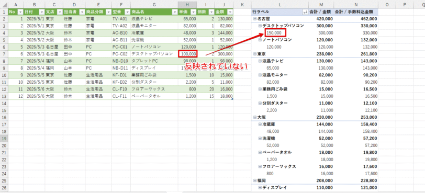This screenshot has height=193, width=425.
Task: Select column H header
Action: point(187,5)
